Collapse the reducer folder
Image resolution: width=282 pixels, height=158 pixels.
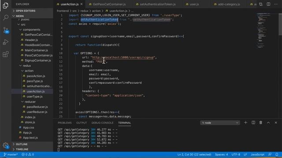(32, 102)
